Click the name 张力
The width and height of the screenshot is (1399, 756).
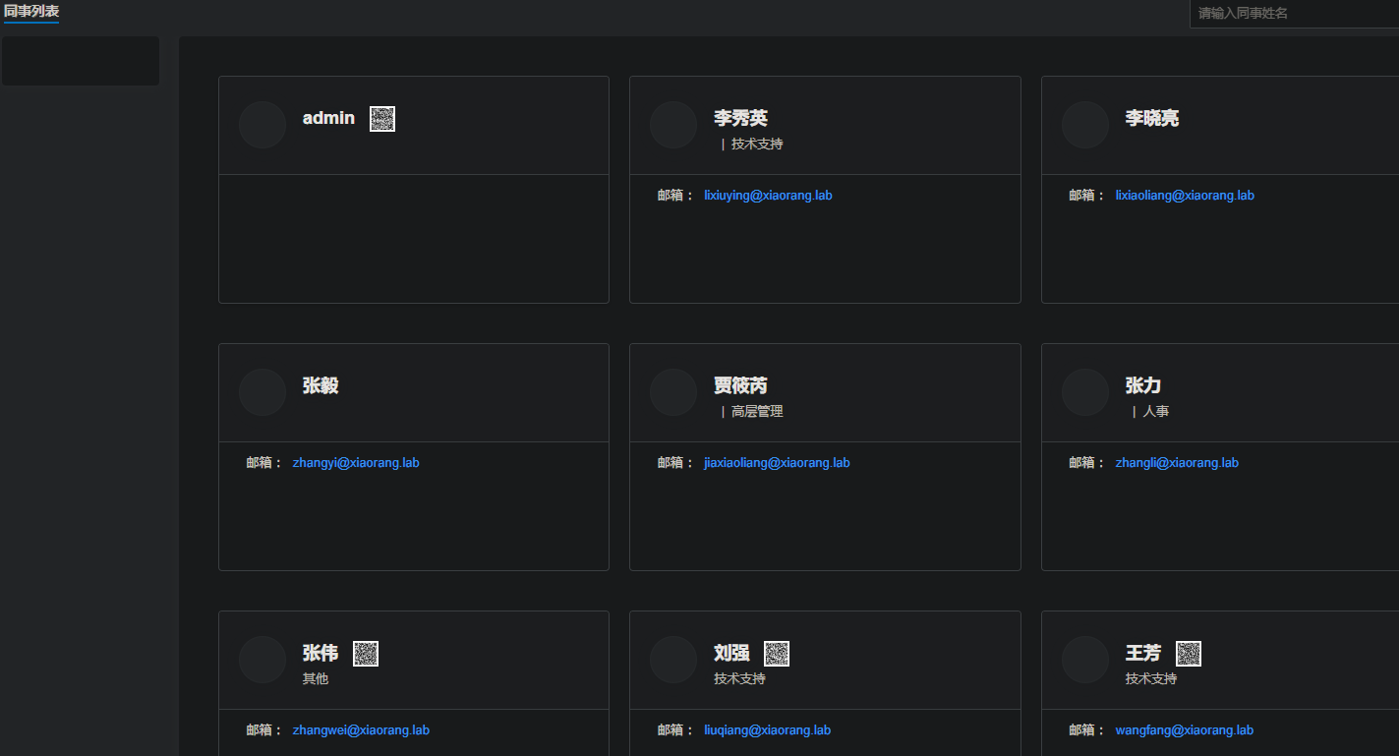(x=1143, y=385)
